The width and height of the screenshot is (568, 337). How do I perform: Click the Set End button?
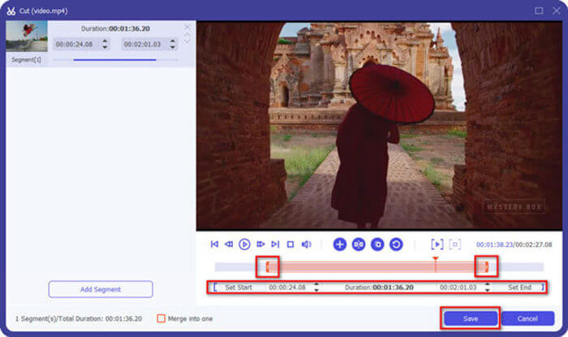519,287
